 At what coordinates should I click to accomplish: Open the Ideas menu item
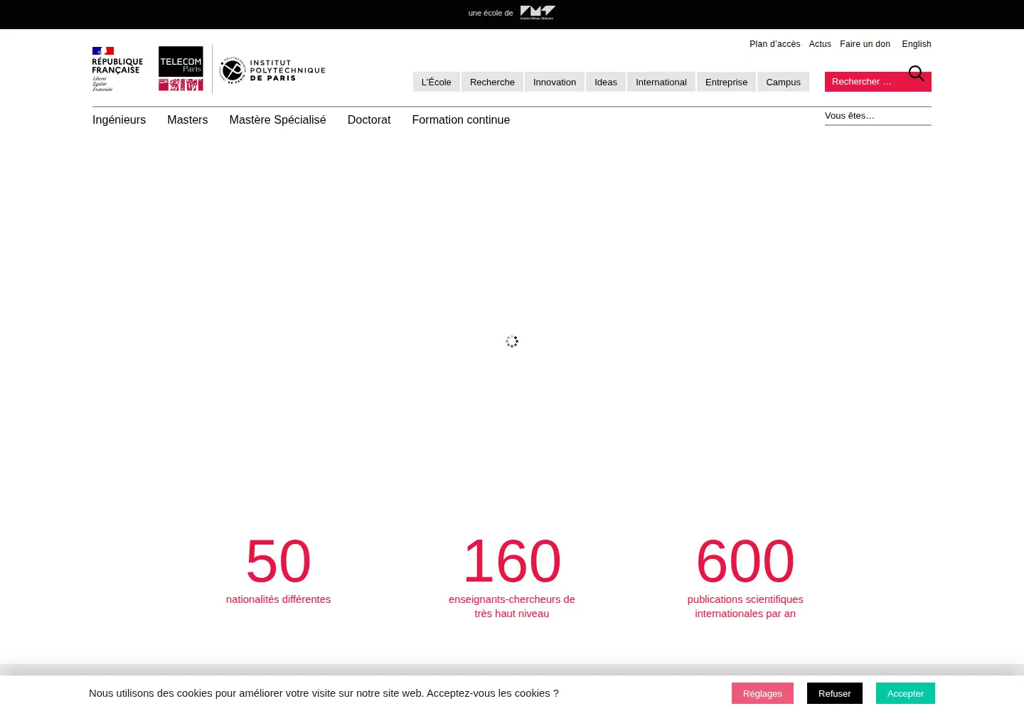(x=606, y=82)
